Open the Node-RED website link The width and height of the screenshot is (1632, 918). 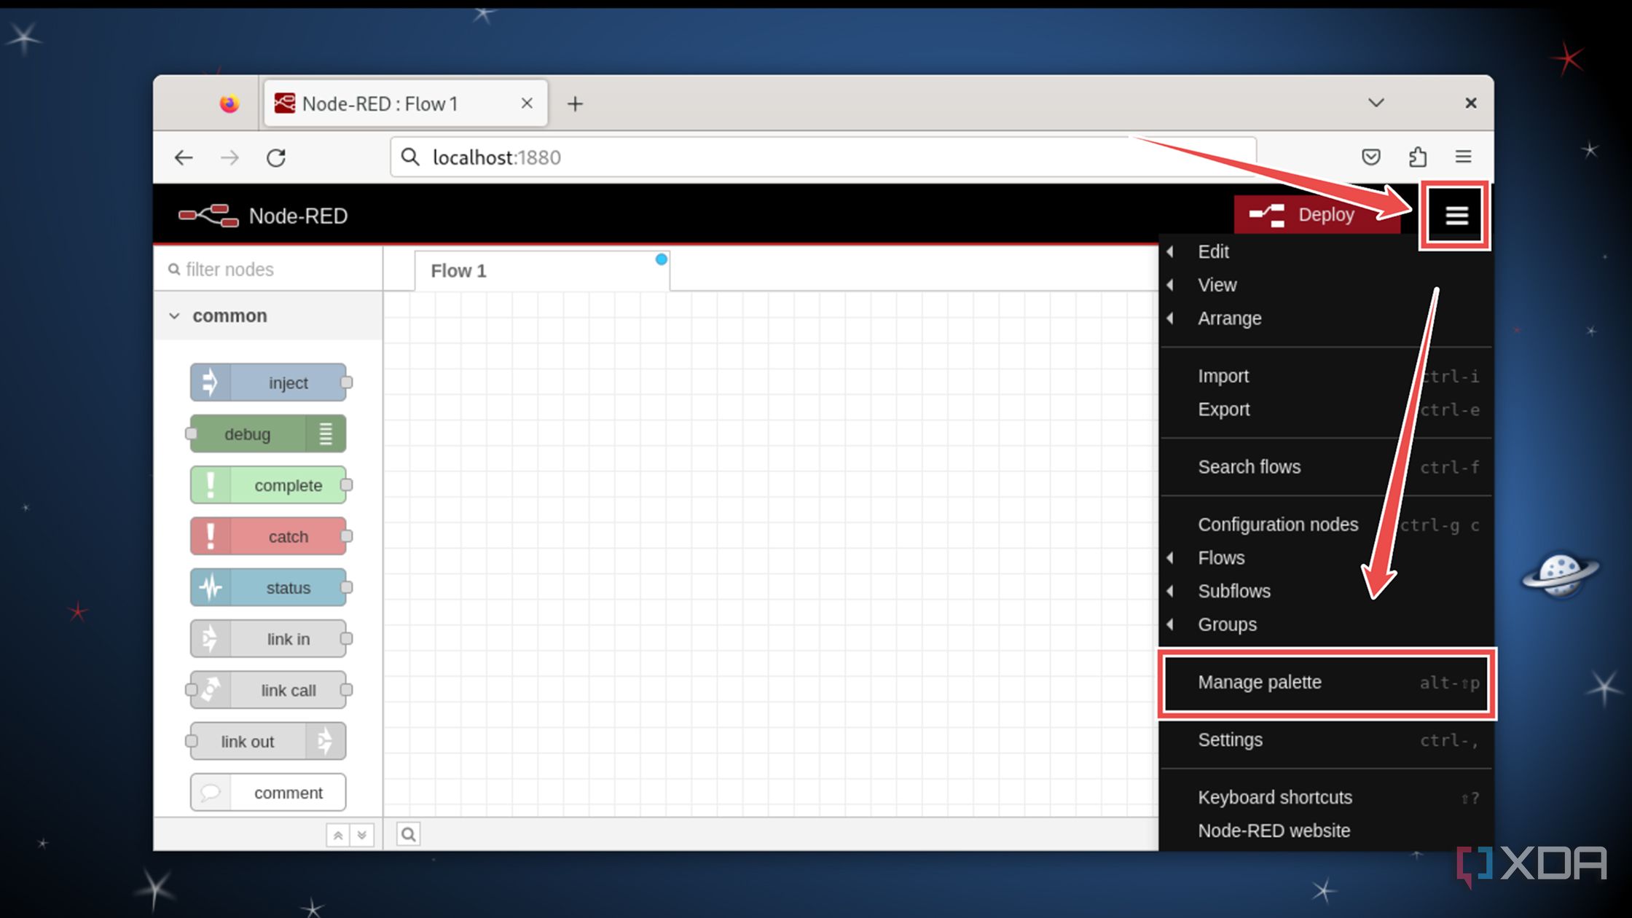[x=1274, y=830]
